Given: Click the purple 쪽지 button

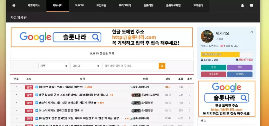Looking at the screenshot, I should (240, 67).
